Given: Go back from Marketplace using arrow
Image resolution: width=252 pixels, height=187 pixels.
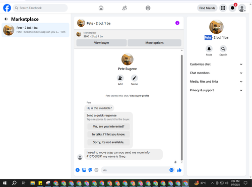Looking at the screenshot, I should click(6, 19).
